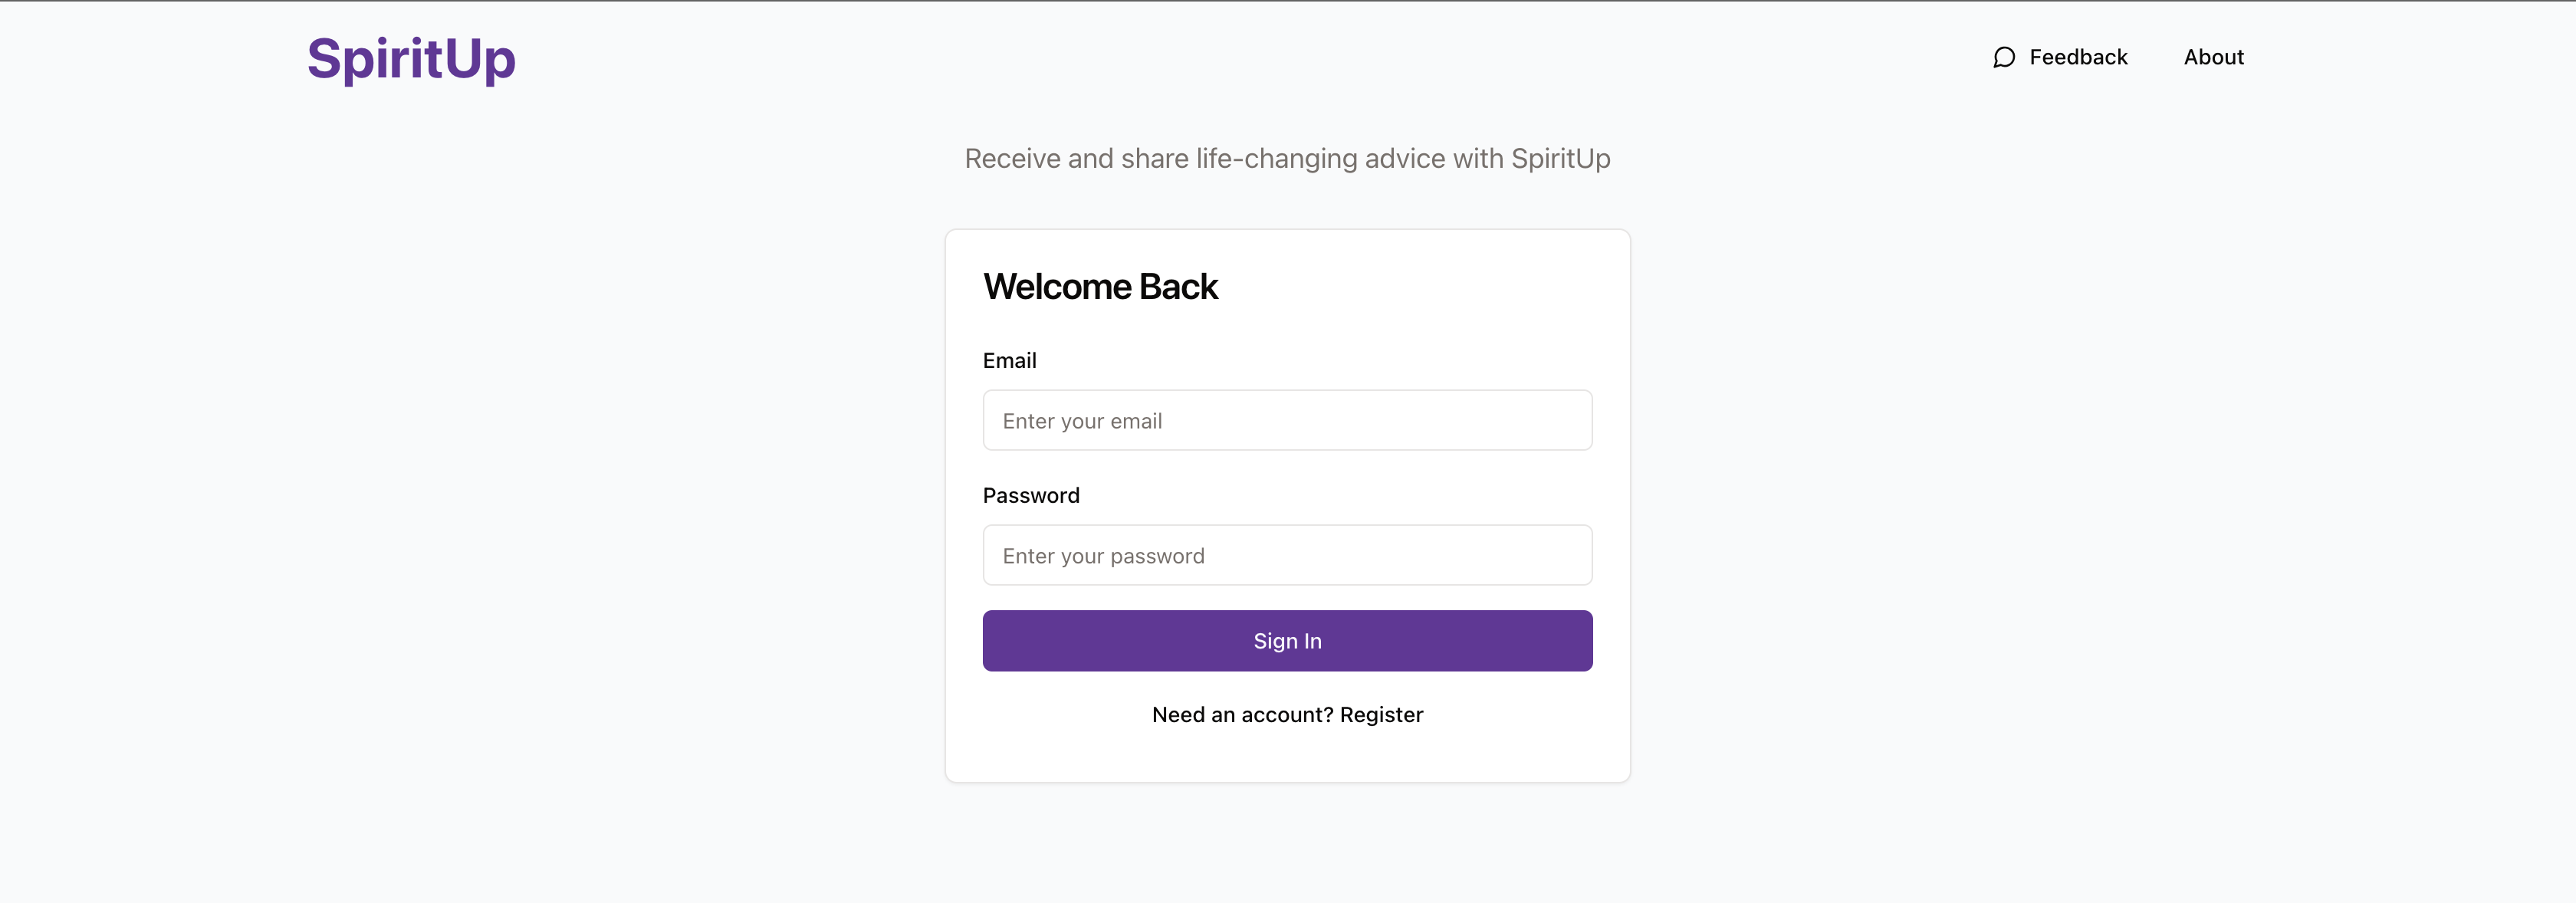Focus the Email input field
Image resolution: width=2576 pixels, height=903 pixels.
click(x=1287, y=421)
